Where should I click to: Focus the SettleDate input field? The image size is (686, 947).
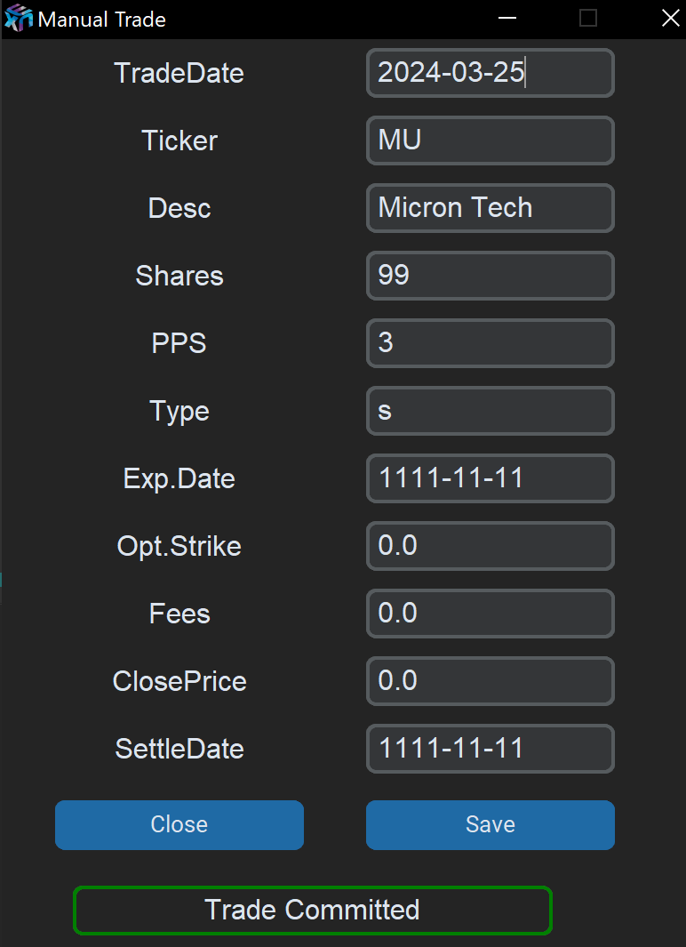tap(490, 749)
